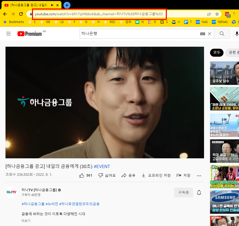239x226 pixels.
Task: Start voice search with microphone
Action: point(237,34)
